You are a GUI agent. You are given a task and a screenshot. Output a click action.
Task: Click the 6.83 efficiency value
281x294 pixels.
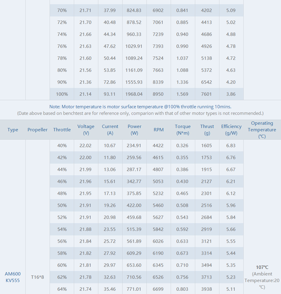(x=231, y=146)
